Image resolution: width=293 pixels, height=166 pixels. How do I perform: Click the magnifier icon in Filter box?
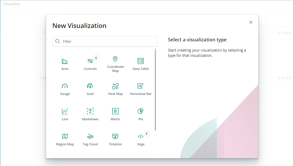click(58, 41)
